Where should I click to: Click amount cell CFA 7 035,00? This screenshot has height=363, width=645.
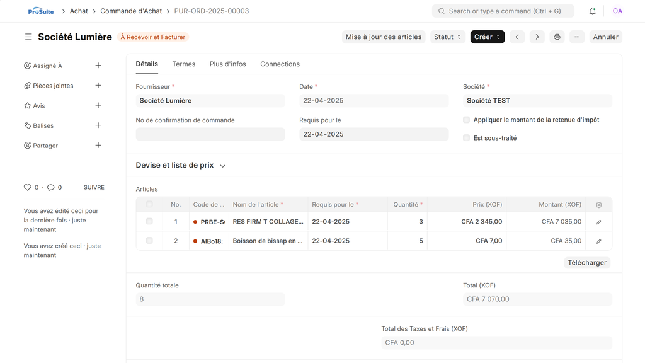[546, 221]
